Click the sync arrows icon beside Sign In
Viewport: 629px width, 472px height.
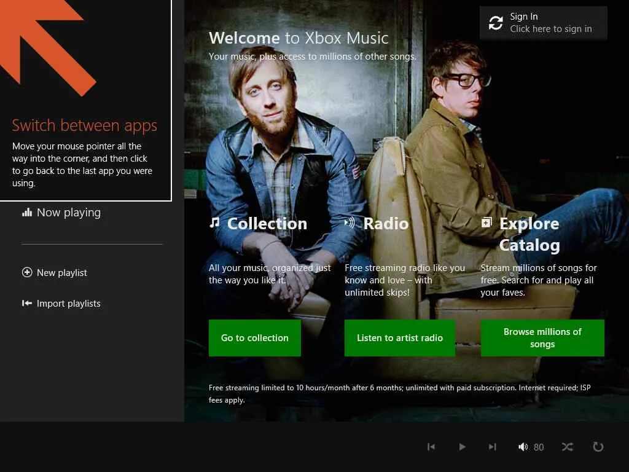(x=496, y=23)
